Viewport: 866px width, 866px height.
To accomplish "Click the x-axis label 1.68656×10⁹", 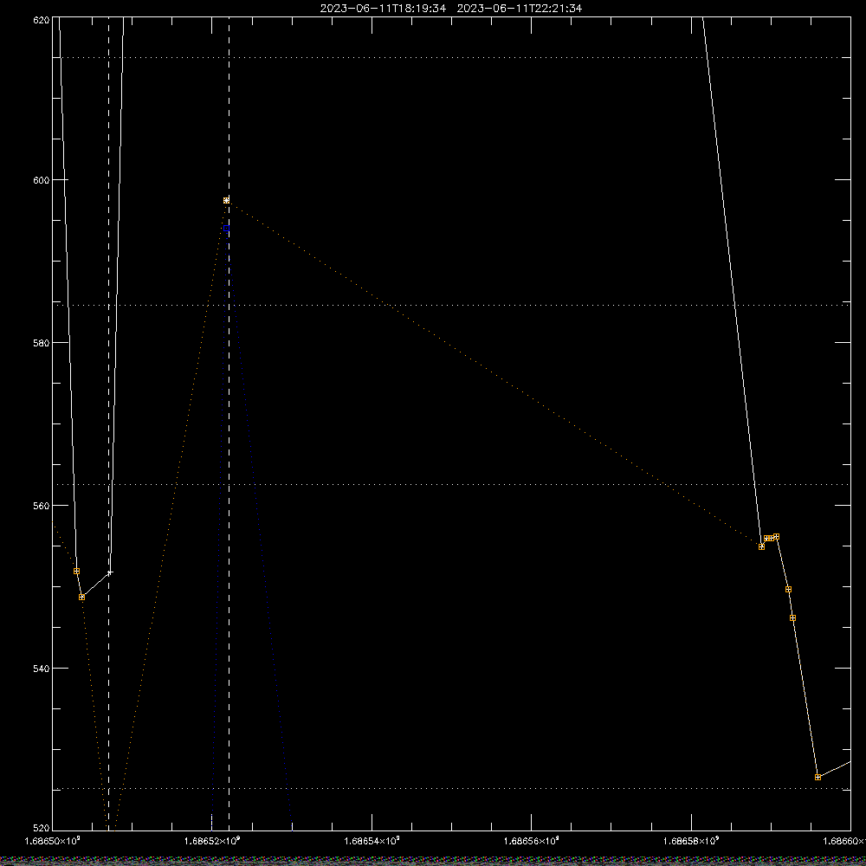I will click(532, 841).
